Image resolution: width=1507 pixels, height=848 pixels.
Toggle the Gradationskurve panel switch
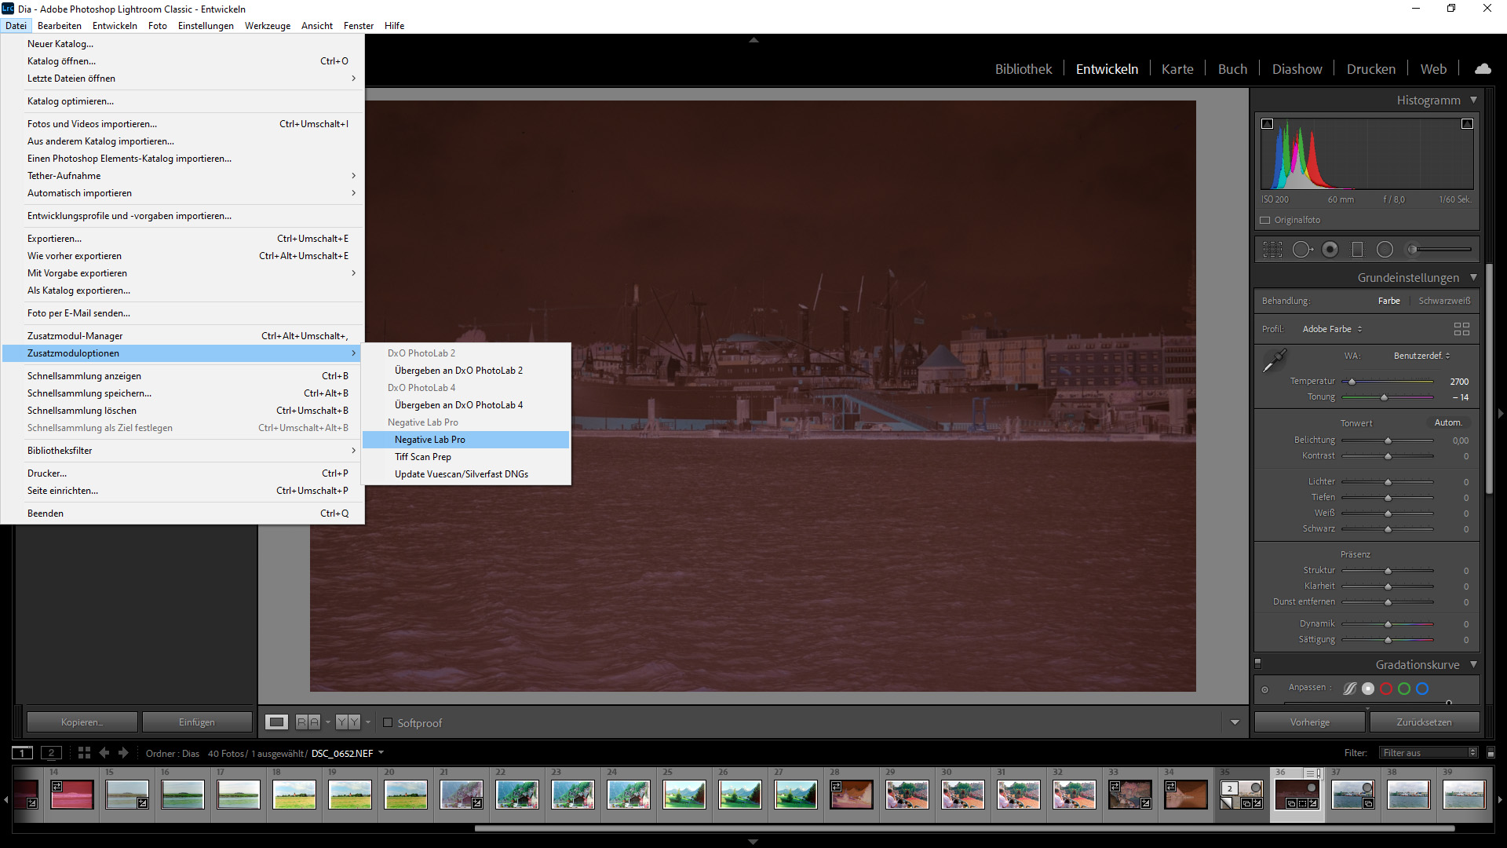coord(1257,663)
